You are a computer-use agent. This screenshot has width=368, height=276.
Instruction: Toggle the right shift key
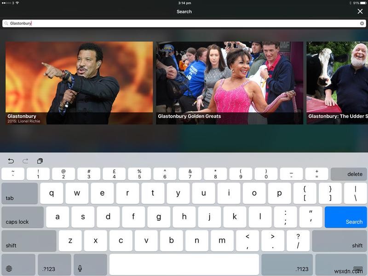coord(339,241)
